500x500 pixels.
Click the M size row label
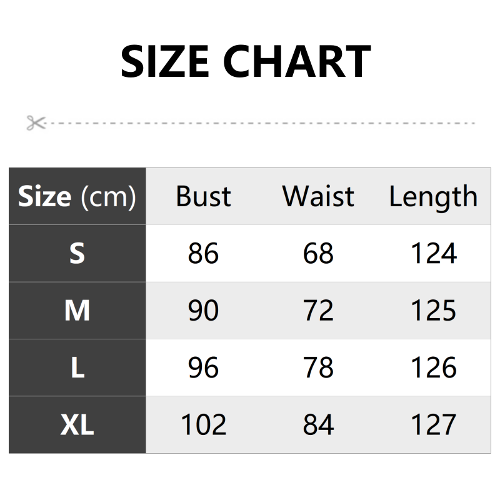pyautogui.click(x=77, y=311)
